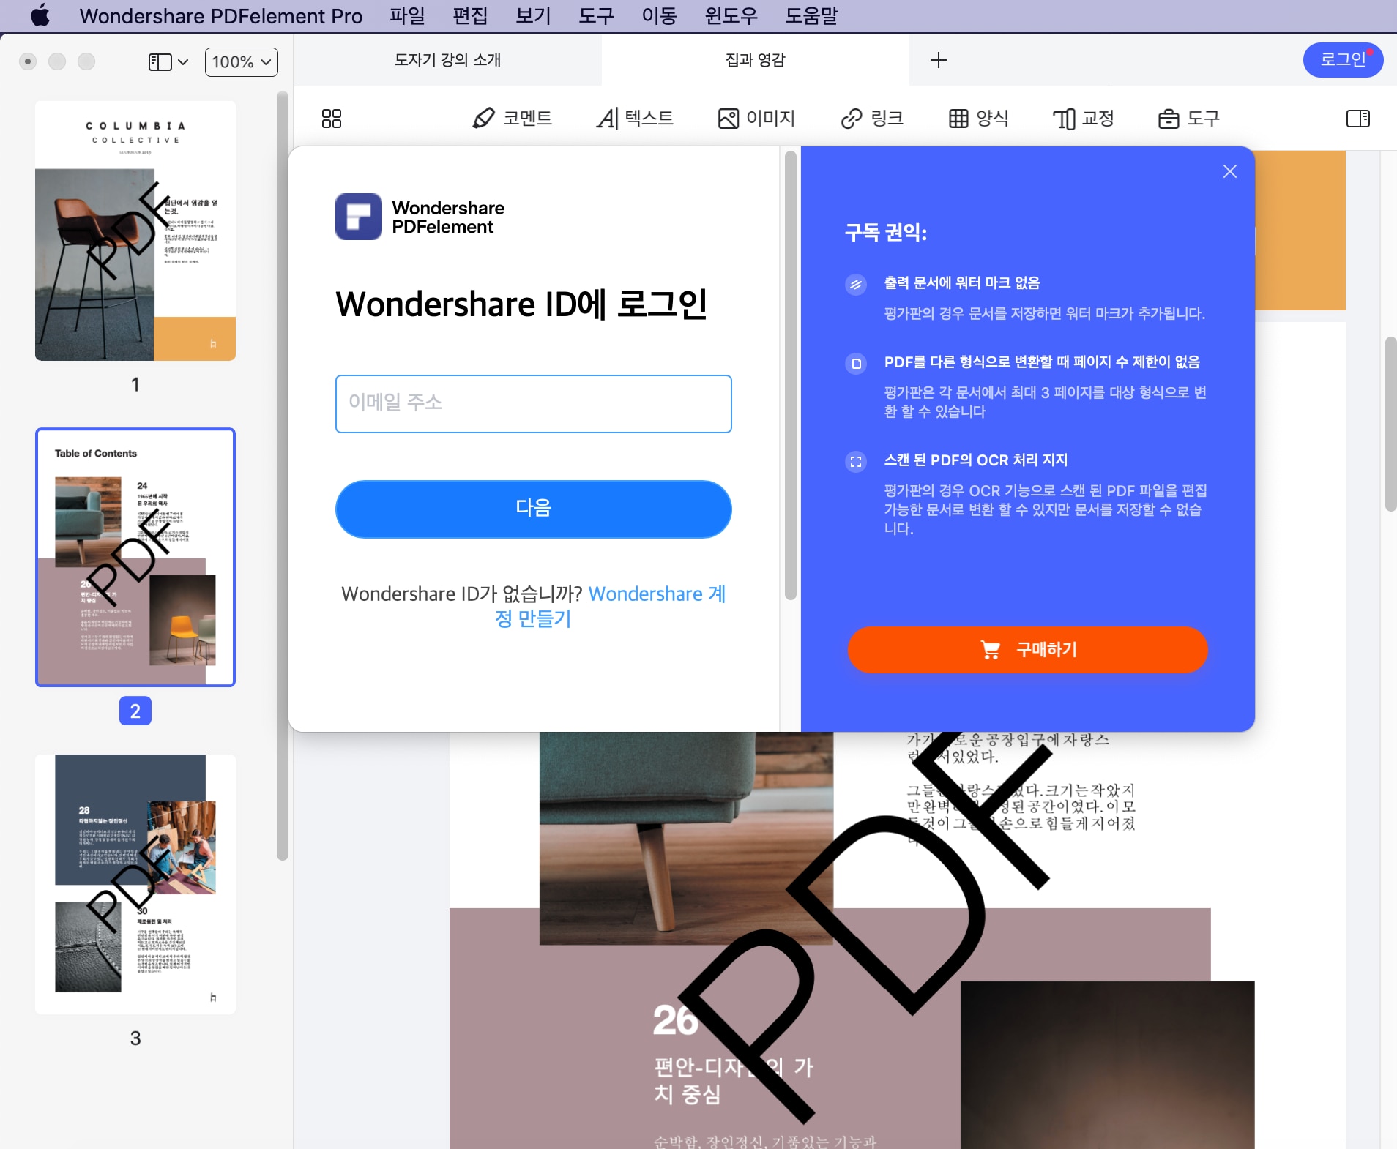Open the 도움말 menu
Viewport: 1397px width, 1149px height.
[x=811, y=15]
